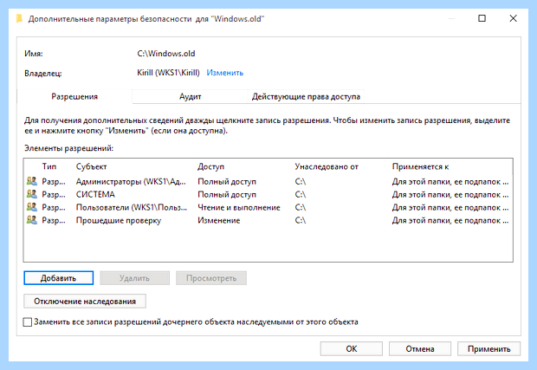Click the Просмотреть button

211,278
